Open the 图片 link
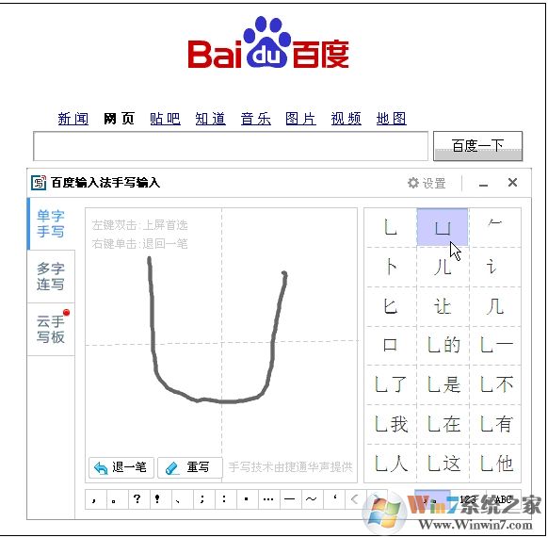Screen dimensions: 548x538 coord(301,119)
